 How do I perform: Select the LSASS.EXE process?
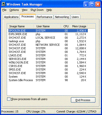48,55
